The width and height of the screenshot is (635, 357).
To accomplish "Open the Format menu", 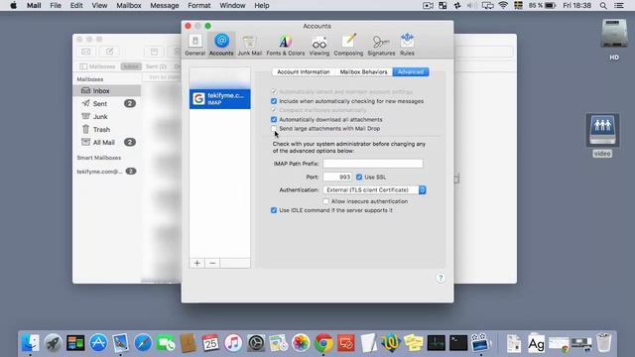I will (198, 5).
